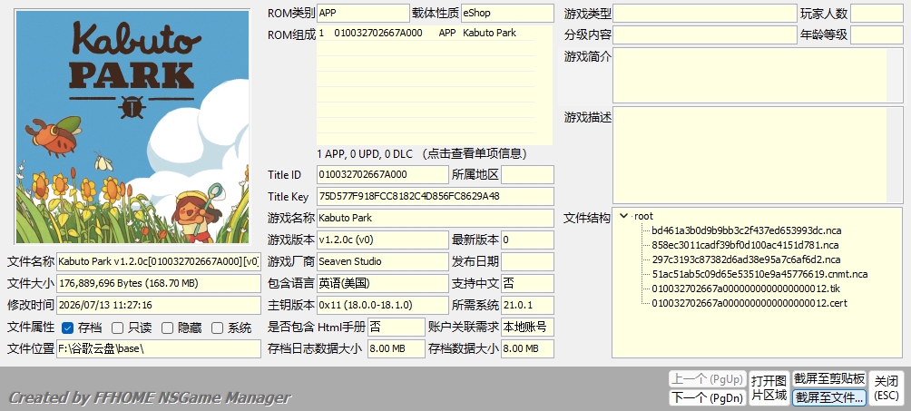Click the 修改时间 field 2026/07/13 11:27:16

point(159,305)
